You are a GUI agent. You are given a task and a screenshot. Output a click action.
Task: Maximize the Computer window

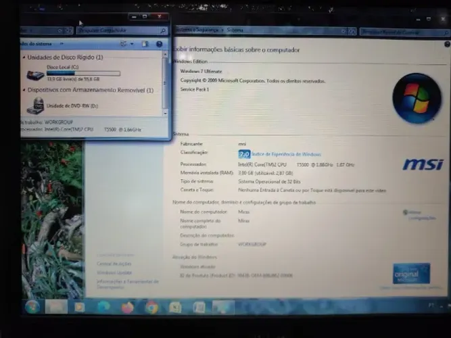click(145, 17)
